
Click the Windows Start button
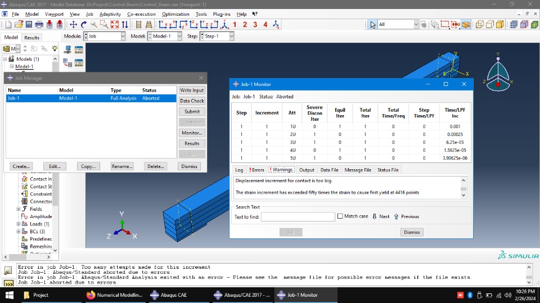(x=10, y=295)
